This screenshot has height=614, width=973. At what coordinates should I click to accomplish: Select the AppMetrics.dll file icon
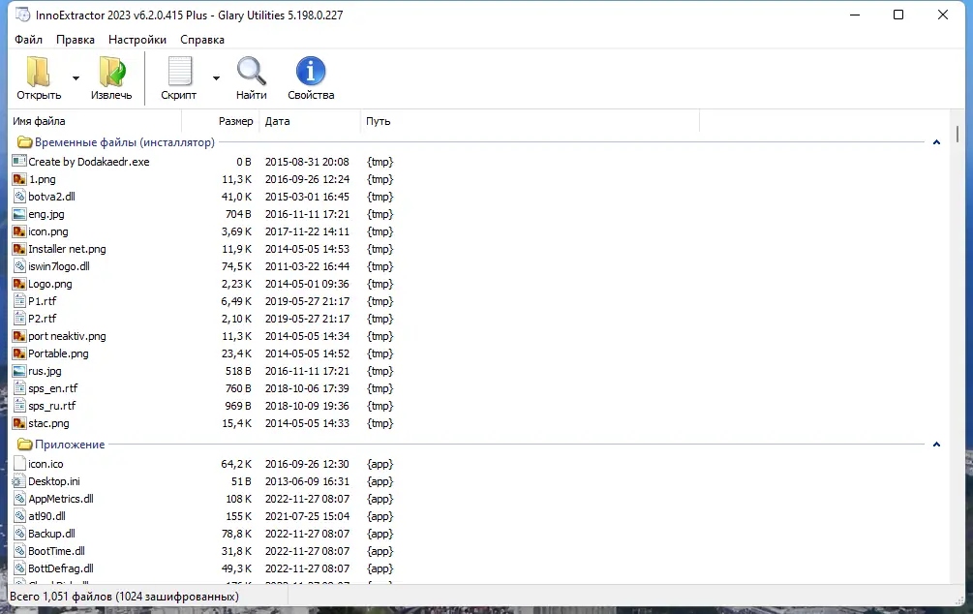coord(19,499)
